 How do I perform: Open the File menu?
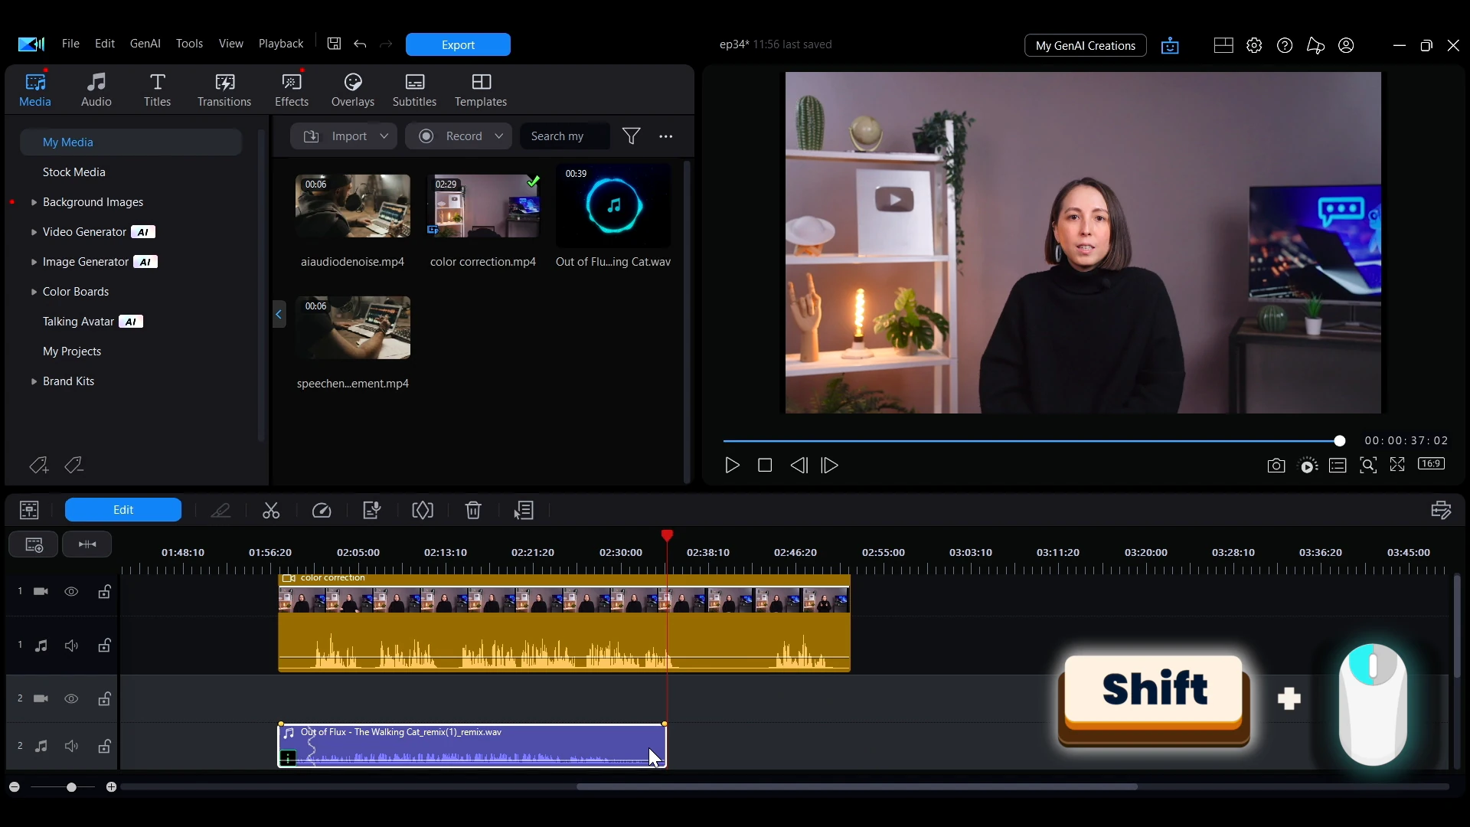pyautogui.click(x=70, y=44)
